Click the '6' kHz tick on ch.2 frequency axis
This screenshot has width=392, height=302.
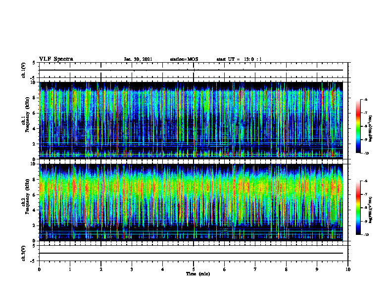click(x=35, y=194)
